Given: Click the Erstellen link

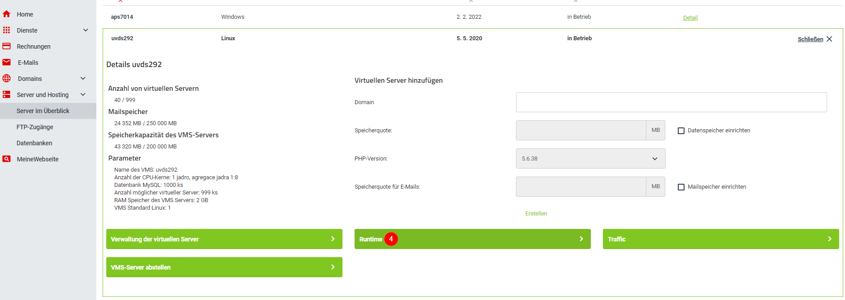Looking at the screenshot, I should 536,214.
